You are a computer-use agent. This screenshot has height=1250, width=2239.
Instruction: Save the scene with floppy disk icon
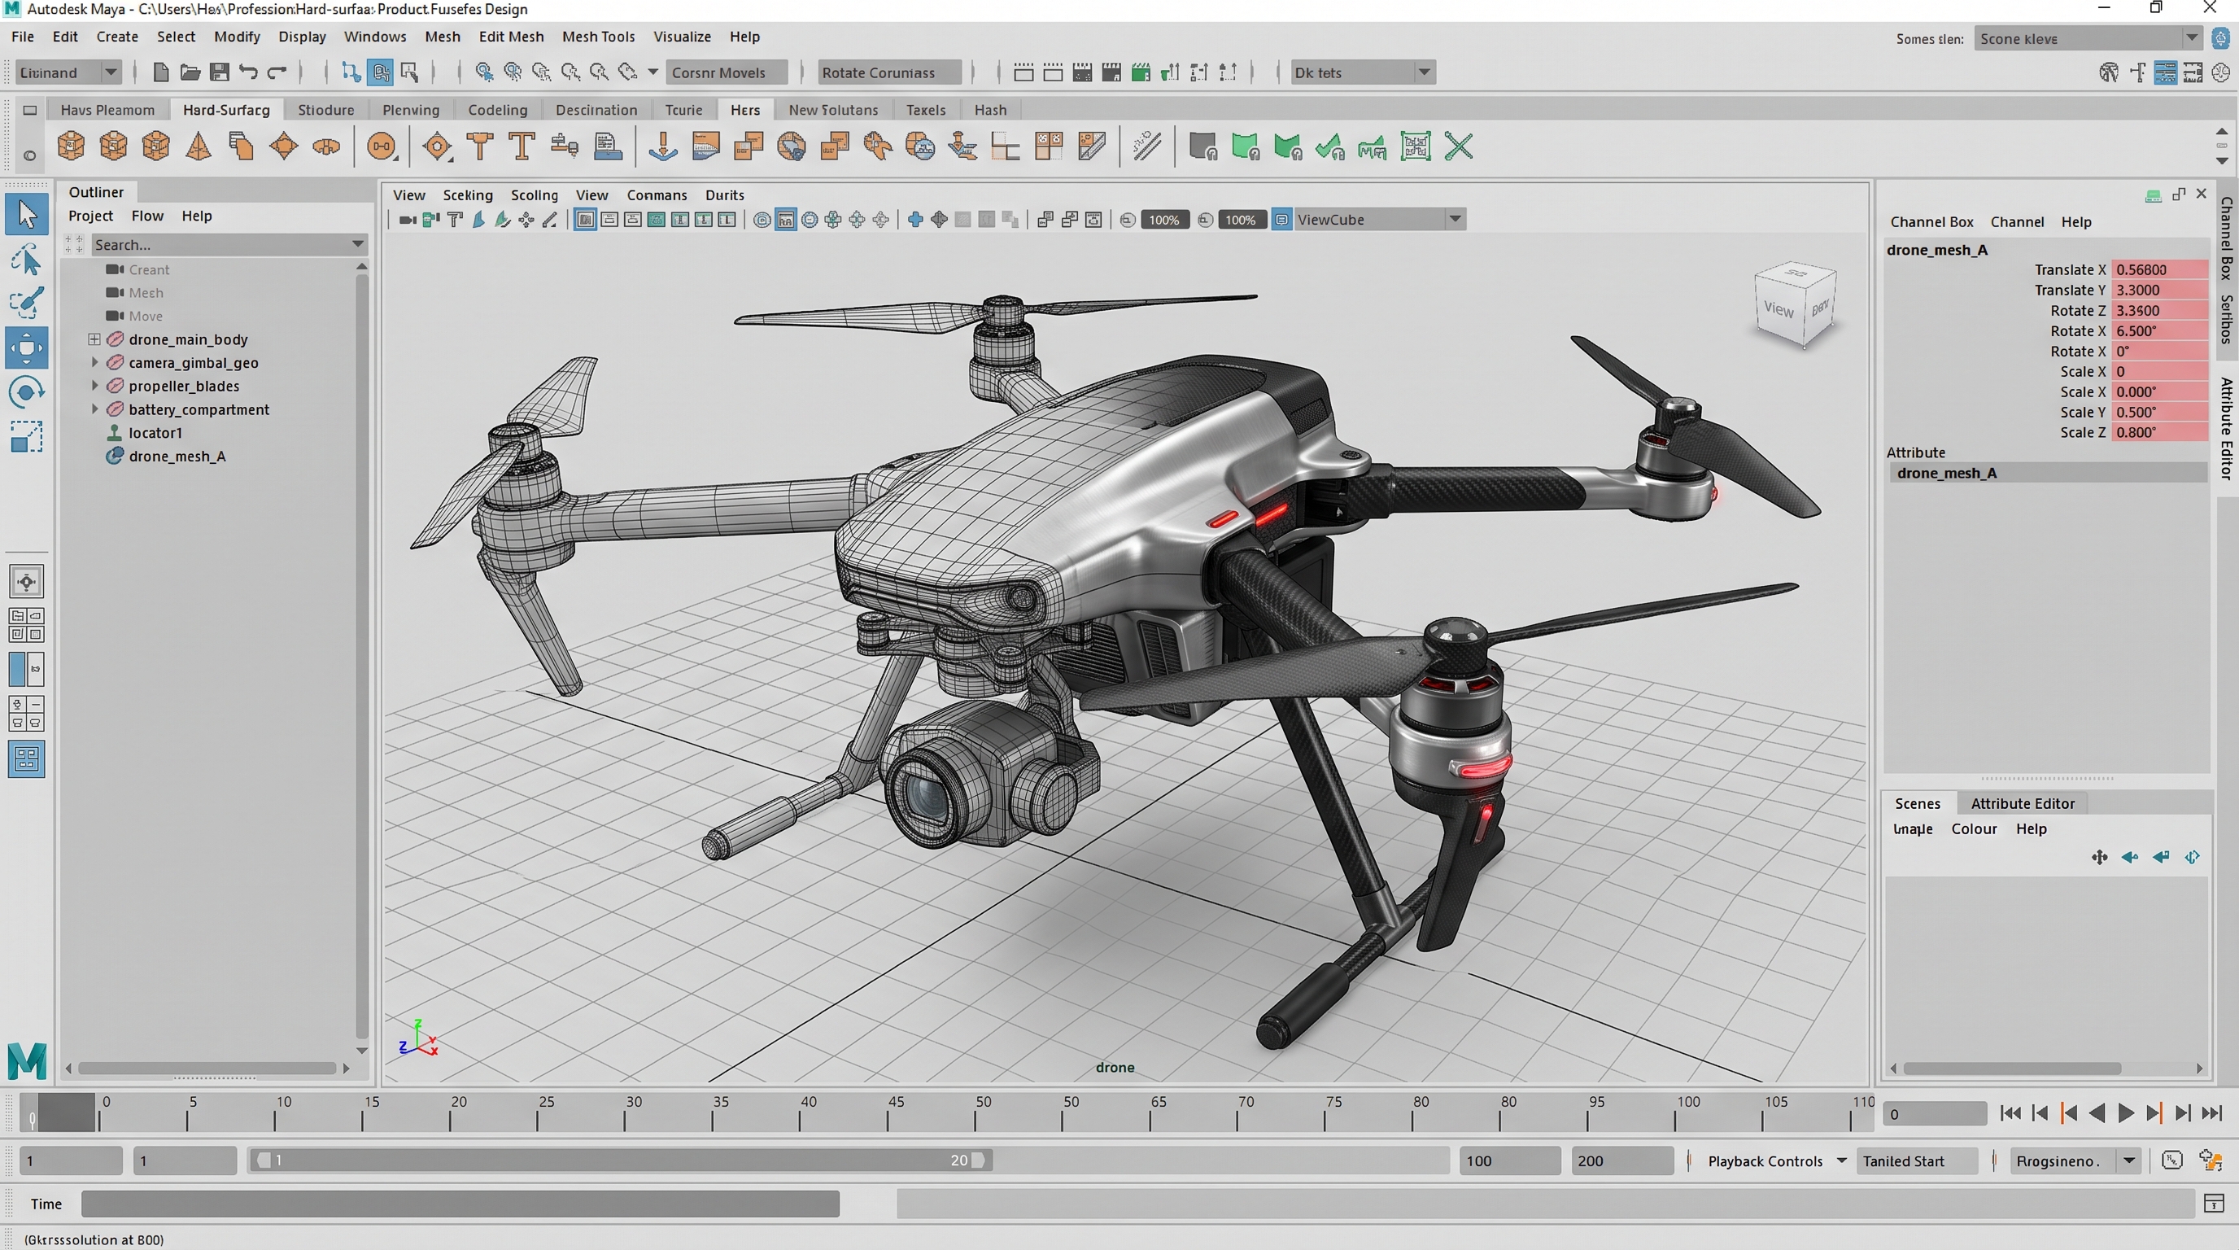point(219,72)
